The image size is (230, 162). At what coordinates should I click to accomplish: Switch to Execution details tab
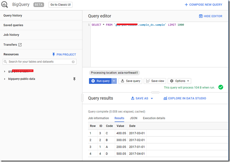pos(154,118)
